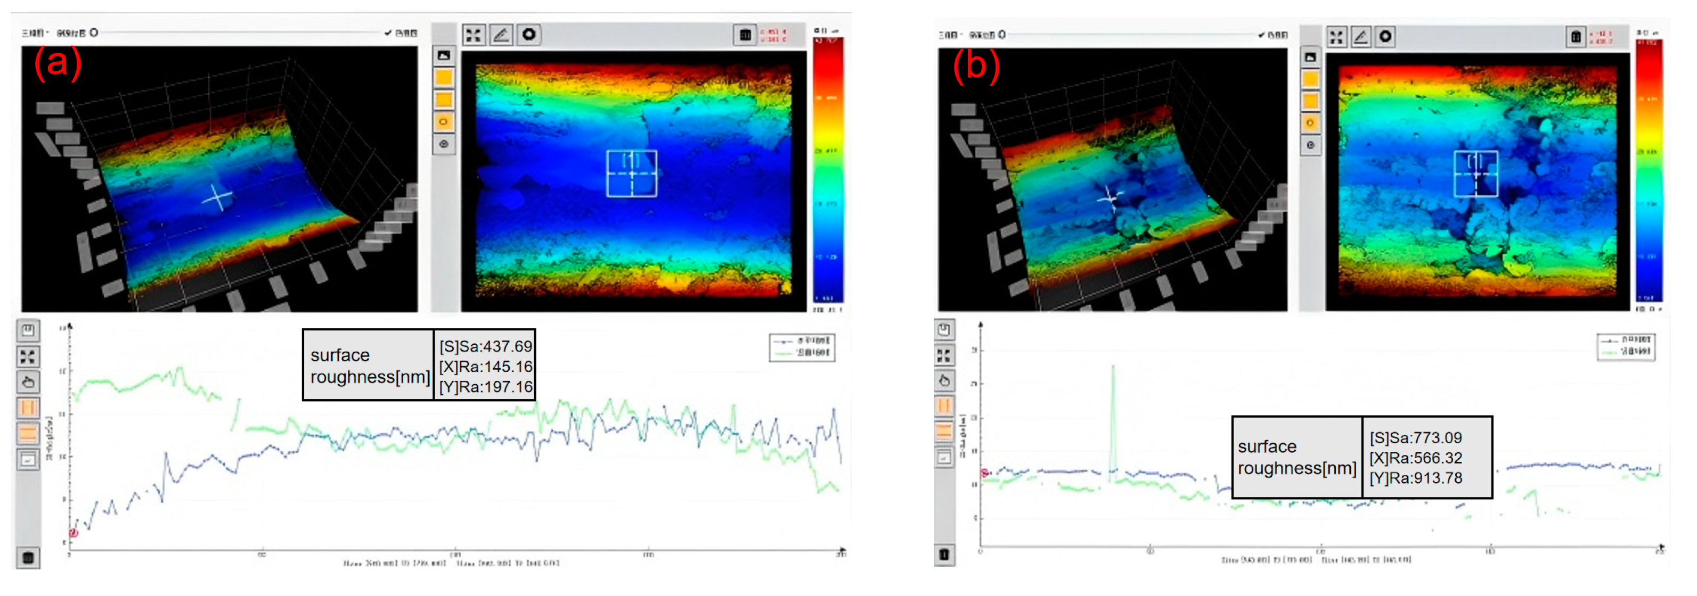Select the hand pan tool in panel (a) profile chart
Image resolution: width=1697 pixels, height=596 pixels.
pos(28,382)
